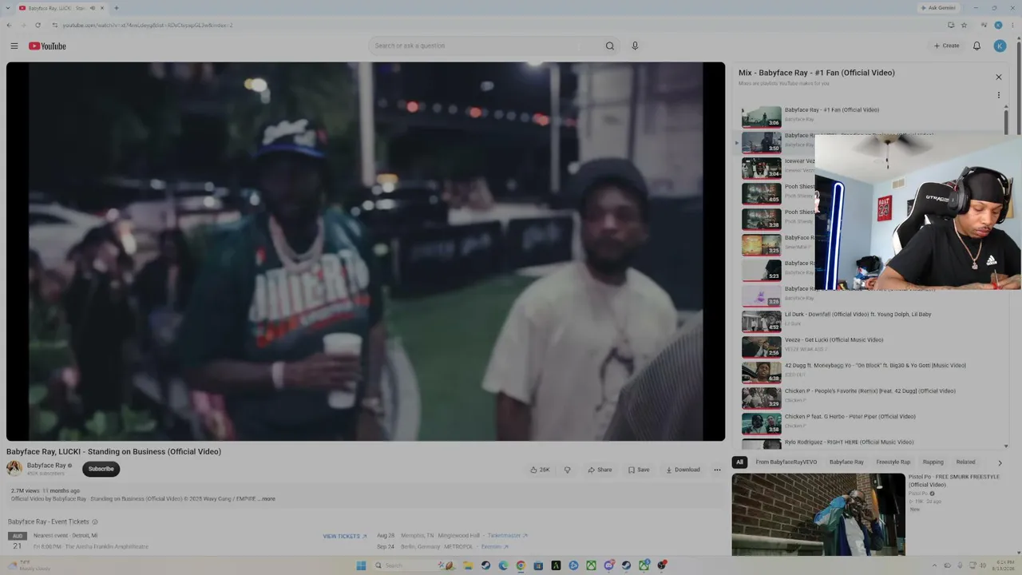Open the Create menu

pos(947,46)
